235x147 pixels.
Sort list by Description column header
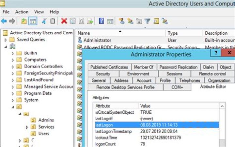click(x=219, y=33)
